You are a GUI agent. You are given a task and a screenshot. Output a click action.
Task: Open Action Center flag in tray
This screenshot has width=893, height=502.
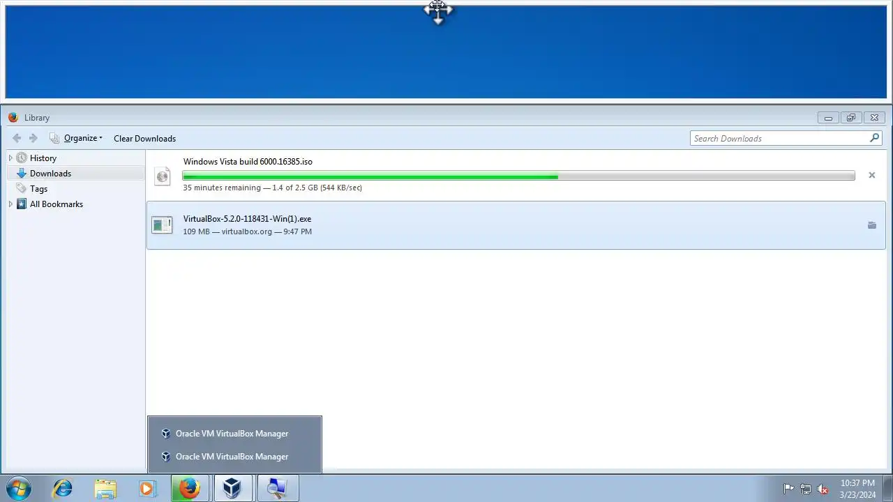[788, 489]
